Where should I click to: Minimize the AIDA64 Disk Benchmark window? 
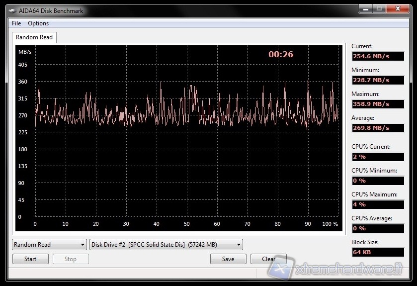click(366, 9)
